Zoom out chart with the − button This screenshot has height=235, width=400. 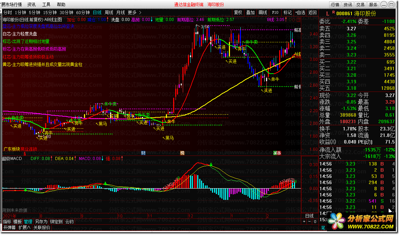pos(309,222)
